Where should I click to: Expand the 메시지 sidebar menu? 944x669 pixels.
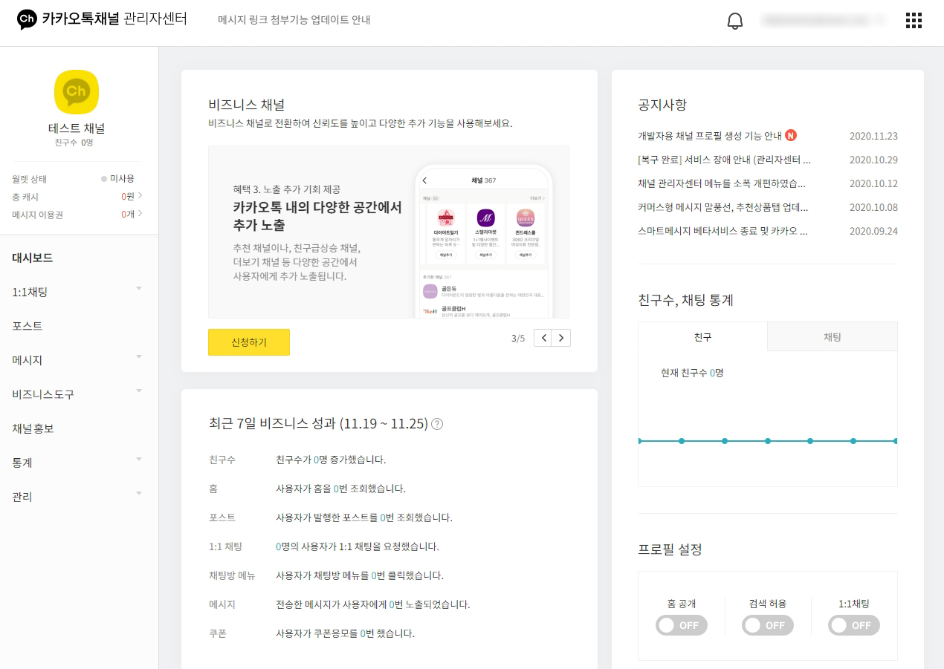click(139, 356)
